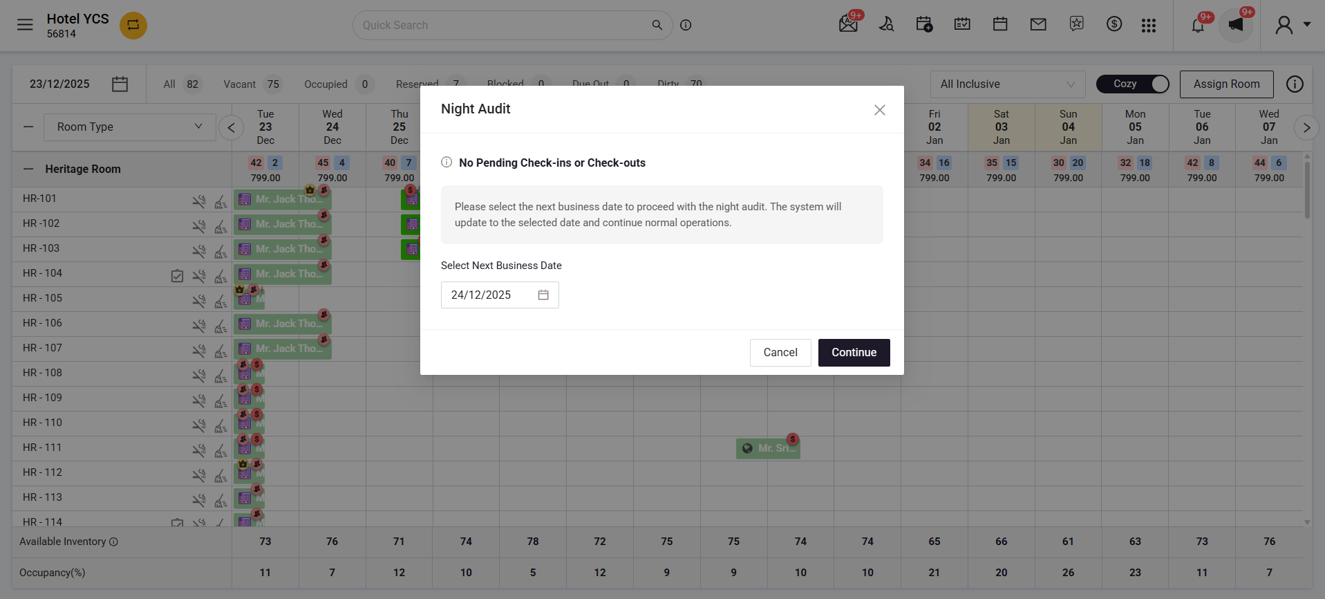1325x599 pixels.
Task: Click the dirty-room broom icon for HR-102
Action: click(x=220, y=226)
